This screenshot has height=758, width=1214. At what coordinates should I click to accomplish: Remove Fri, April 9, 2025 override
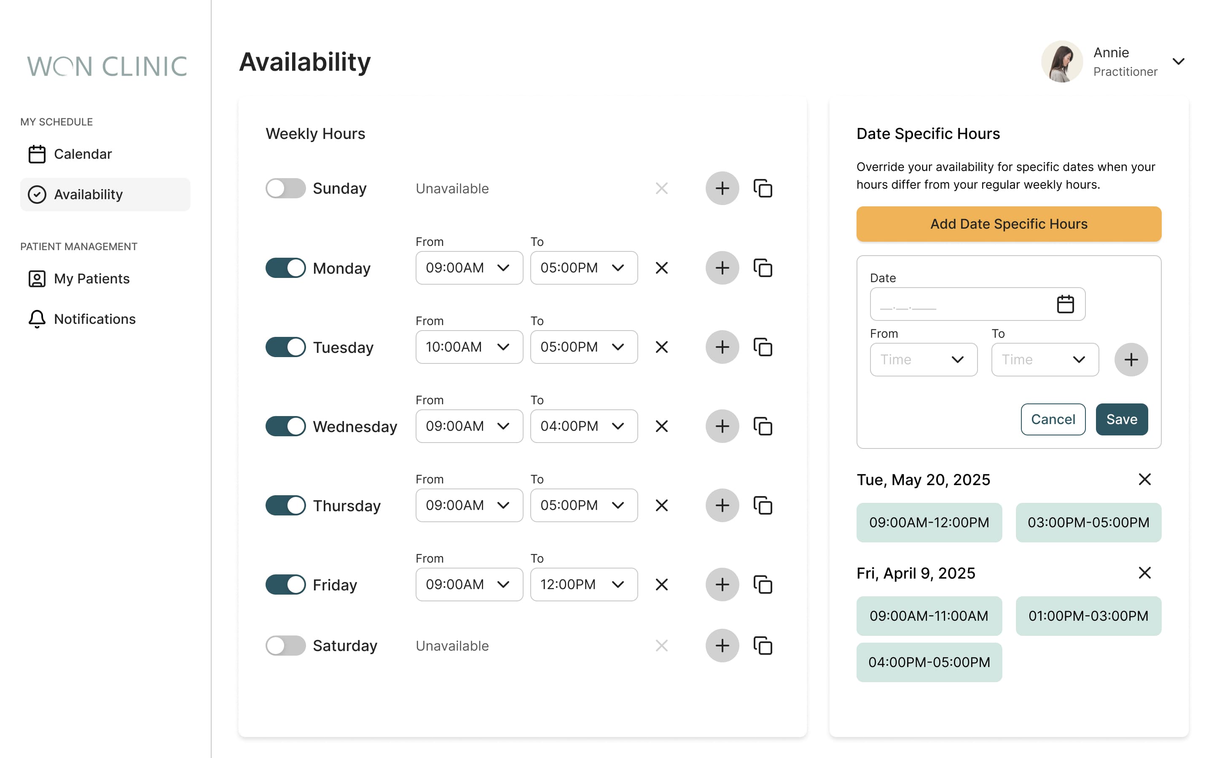(x=1144, y=573)
